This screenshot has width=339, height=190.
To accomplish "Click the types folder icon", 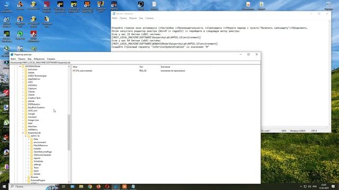I will point(32,171).
